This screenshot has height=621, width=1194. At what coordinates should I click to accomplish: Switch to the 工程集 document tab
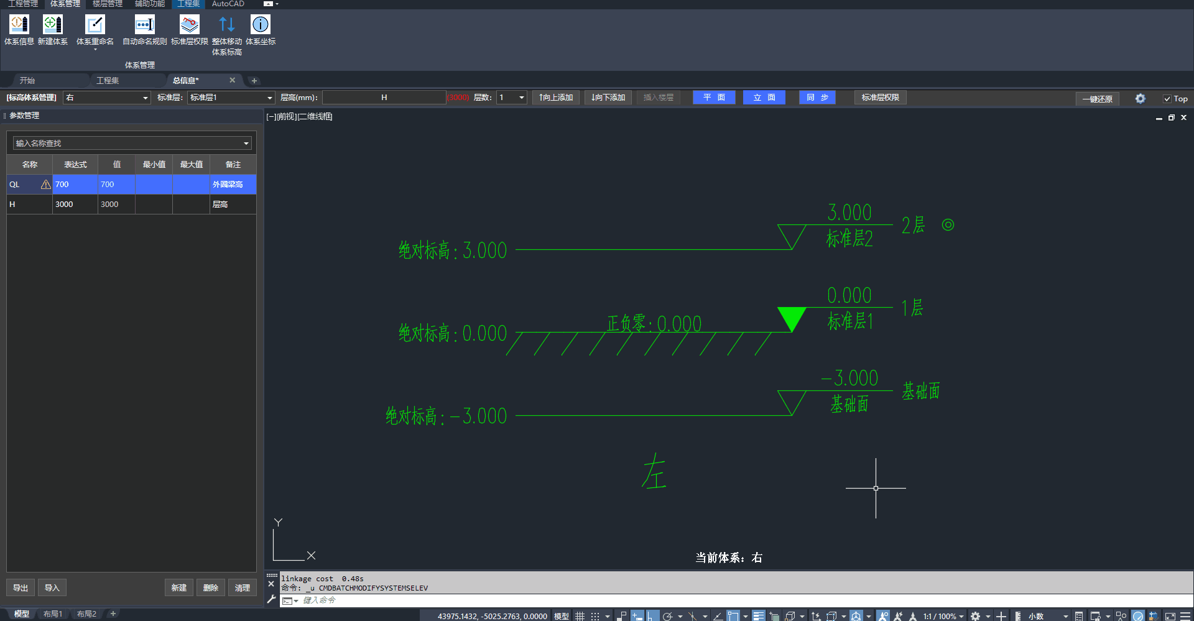[108, 80]
